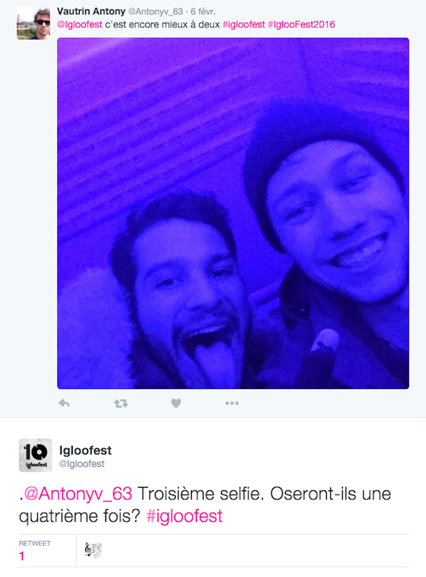426x577 pixels.
Task: Click the music-note retweeter avatar
Action: [93, 550]
